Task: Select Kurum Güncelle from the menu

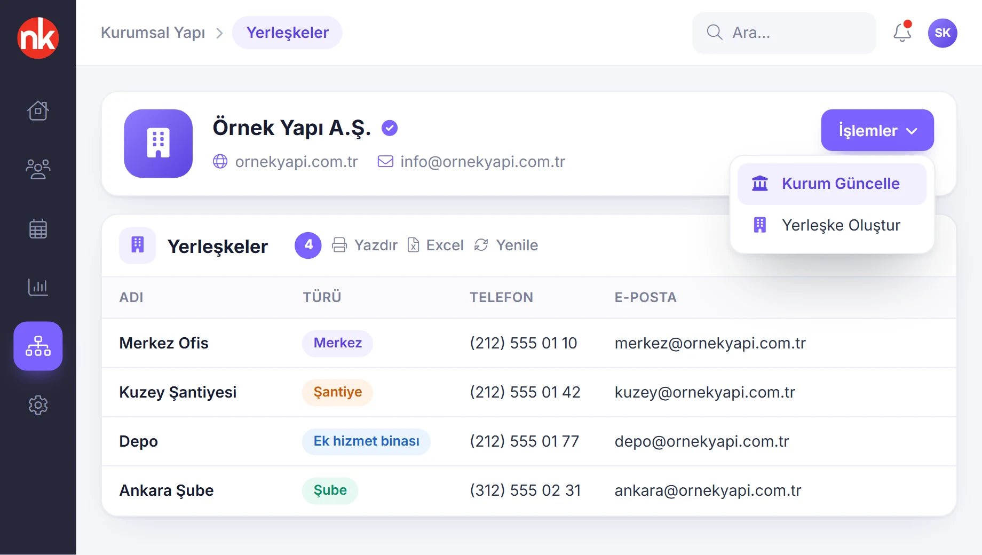Action: [x=832, y=184]
